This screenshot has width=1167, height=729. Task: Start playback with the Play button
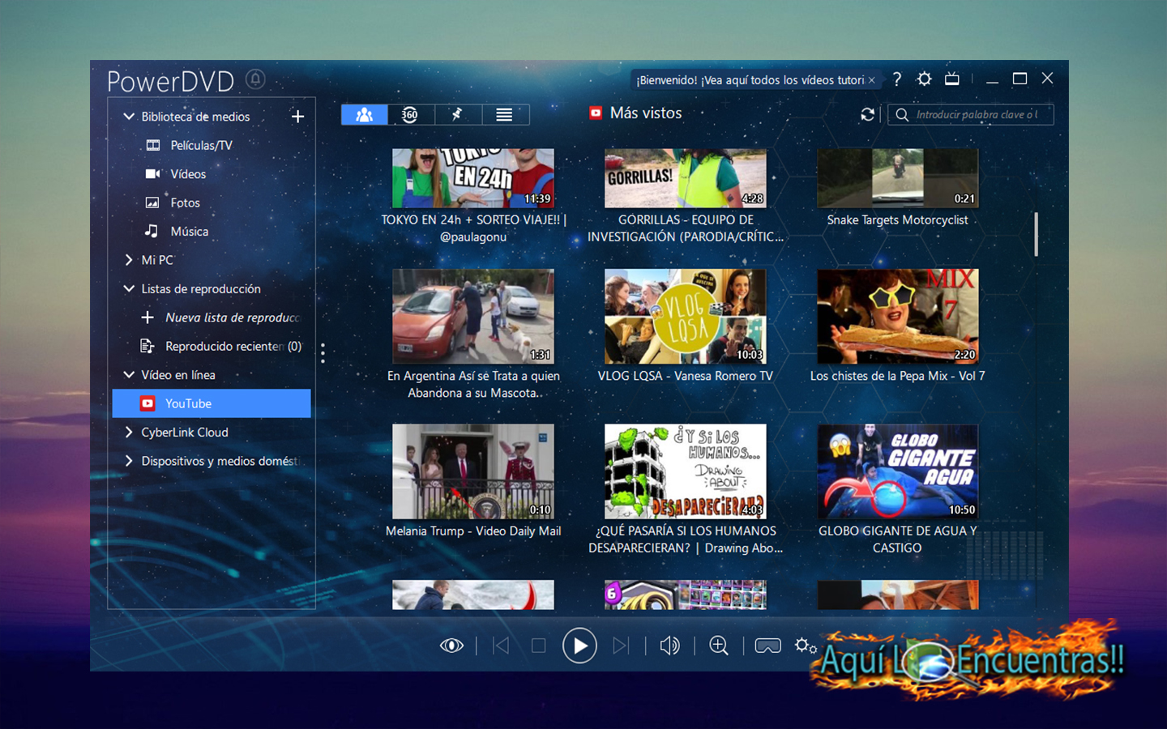(x=579, y=646)
